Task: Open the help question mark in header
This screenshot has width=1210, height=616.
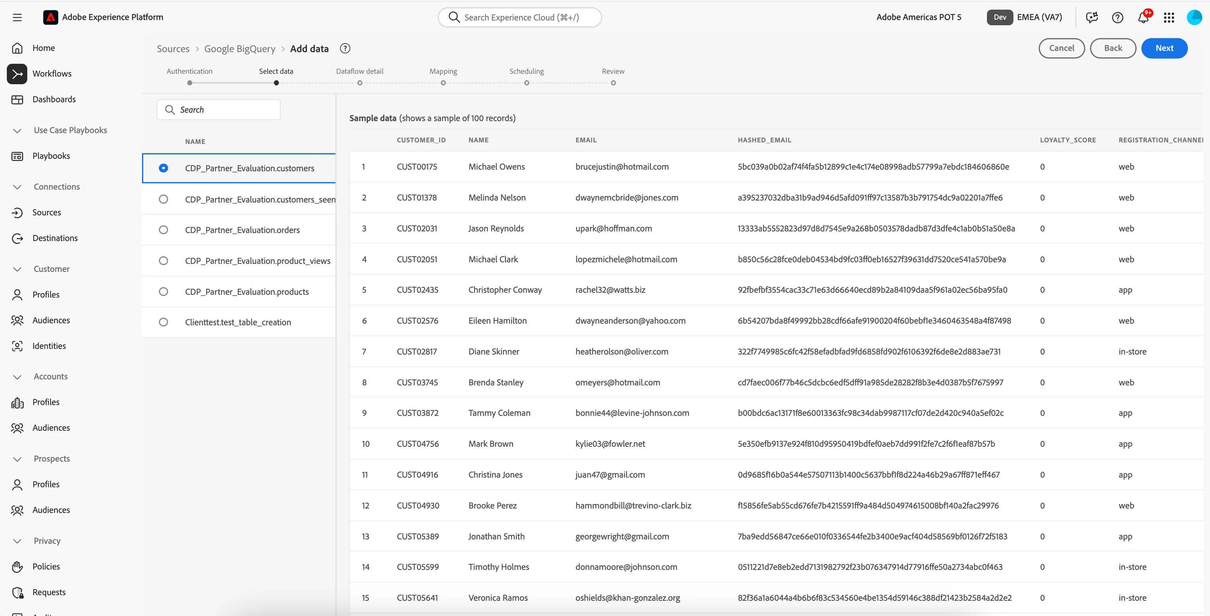Action: click(1117, 17)
